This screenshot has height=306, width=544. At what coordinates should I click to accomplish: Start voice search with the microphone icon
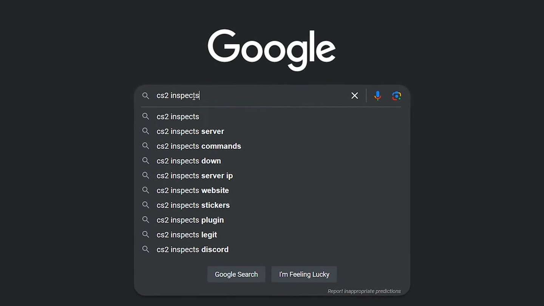pos(377,96)
